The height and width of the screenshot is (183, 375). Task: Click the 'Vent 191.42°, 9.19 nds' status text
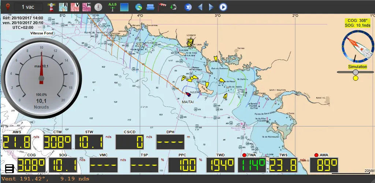45,179
